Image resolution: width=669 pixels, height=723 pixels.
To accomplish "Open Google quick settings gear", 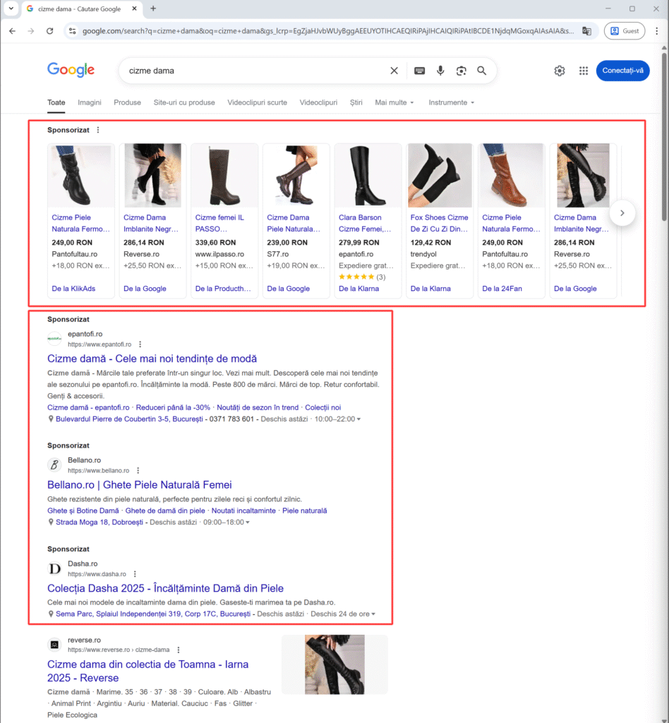I will (x=560, y=71).
